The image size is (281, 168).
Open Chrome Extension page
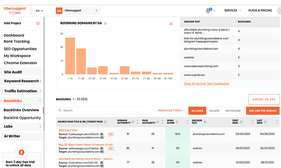[x=20, y=63]
